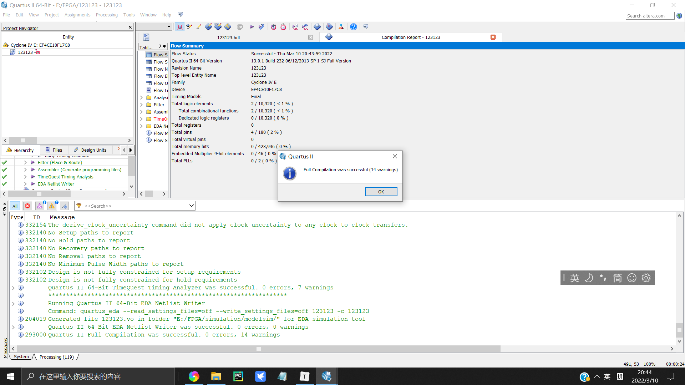Toggle the suppressed-message flag filter
Screen dimensions: 685x385
[x=64, y=206]
